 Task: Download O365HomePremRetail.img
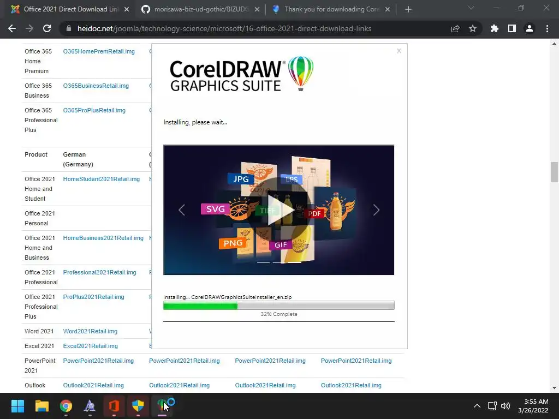point(99,51)
